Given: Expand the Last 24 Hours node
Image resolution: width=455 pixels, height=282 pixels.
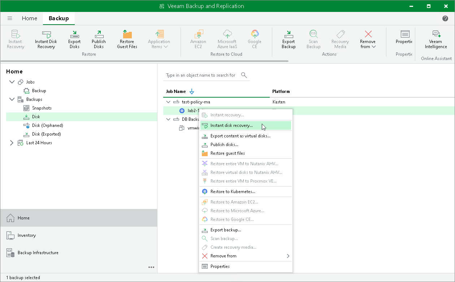Looking at the screenshot, I should pyautogui.click(x=12, y=143).
